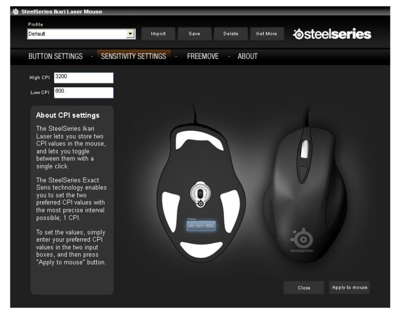Screen dimensions: 397x315
Task: Click the CPI display on mouse underside
Action: click(201, 226)
